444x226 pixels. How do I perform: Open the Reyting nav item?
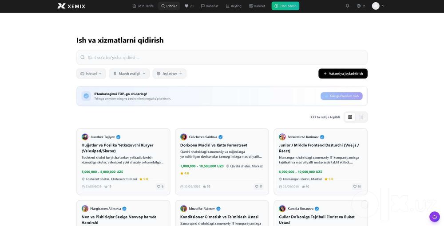pyautogui.click(x=234, y=6)
